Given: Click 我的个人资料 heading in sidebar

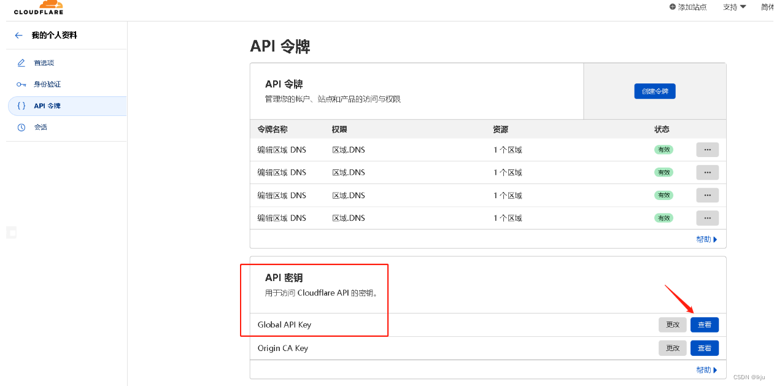Looking at the screenshot, I should click(x=55, y=36).
